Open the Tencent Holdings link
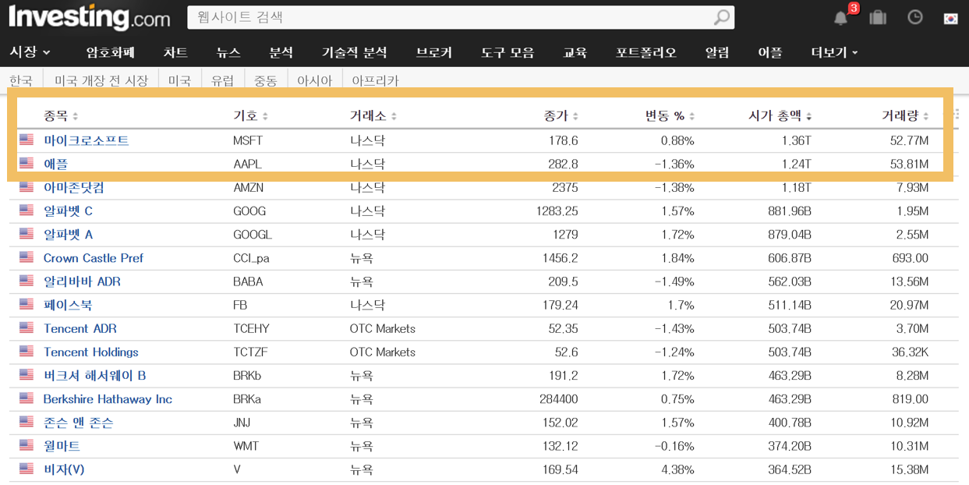 90,352
